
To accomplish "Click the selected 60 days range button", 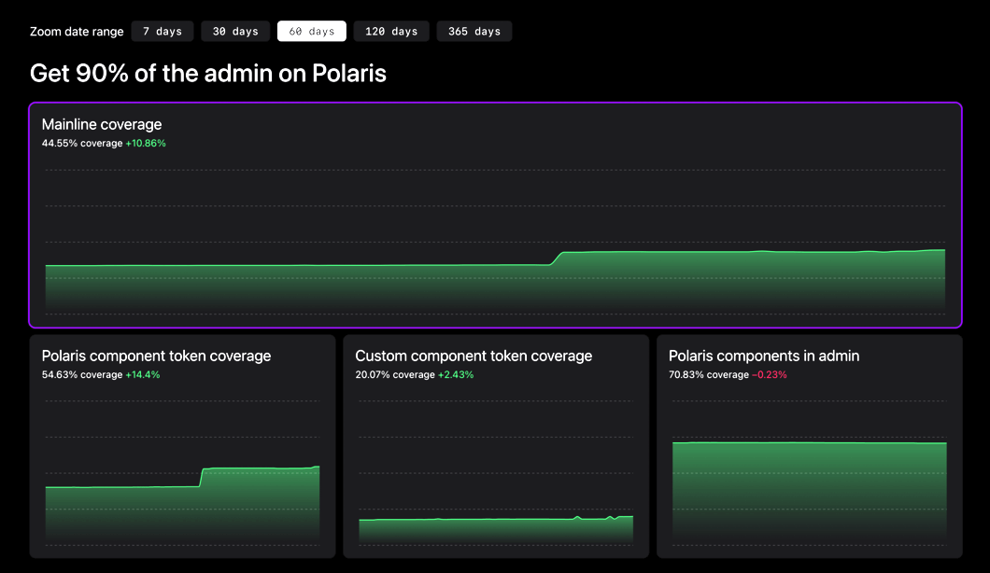I will (x=312, y=31).
